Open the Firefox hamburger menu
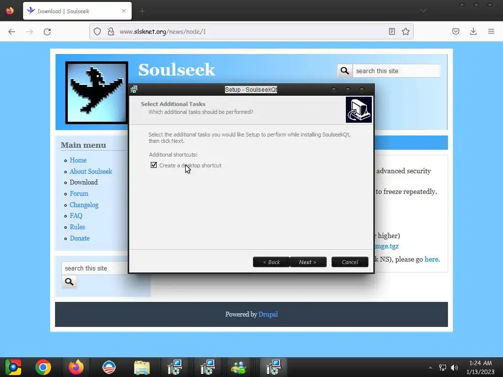This screenshot has width=503, height=377. [x=491, y=31]
